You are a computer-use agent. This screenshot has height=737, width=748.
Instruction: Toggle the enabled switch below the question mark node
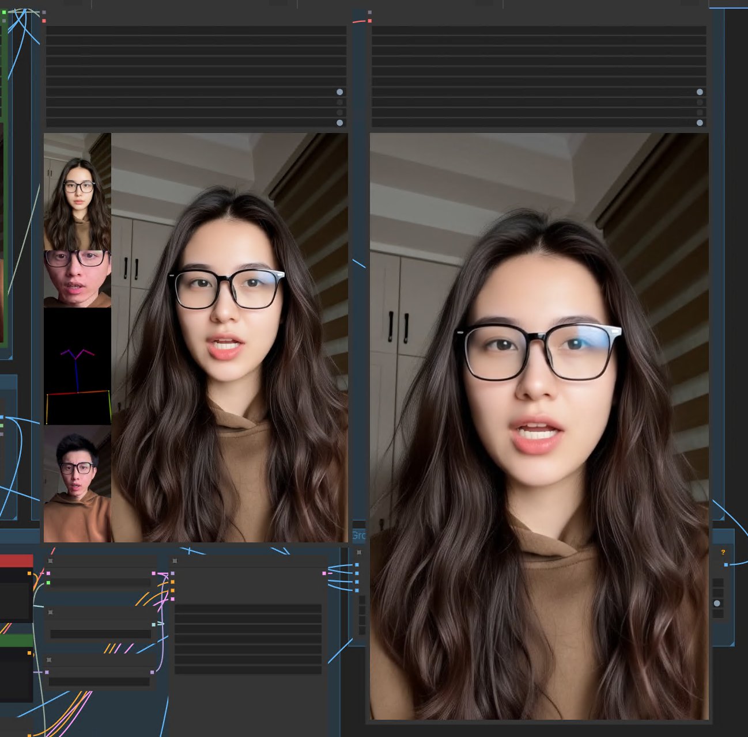pyautogui.click(x=717, y=603)
